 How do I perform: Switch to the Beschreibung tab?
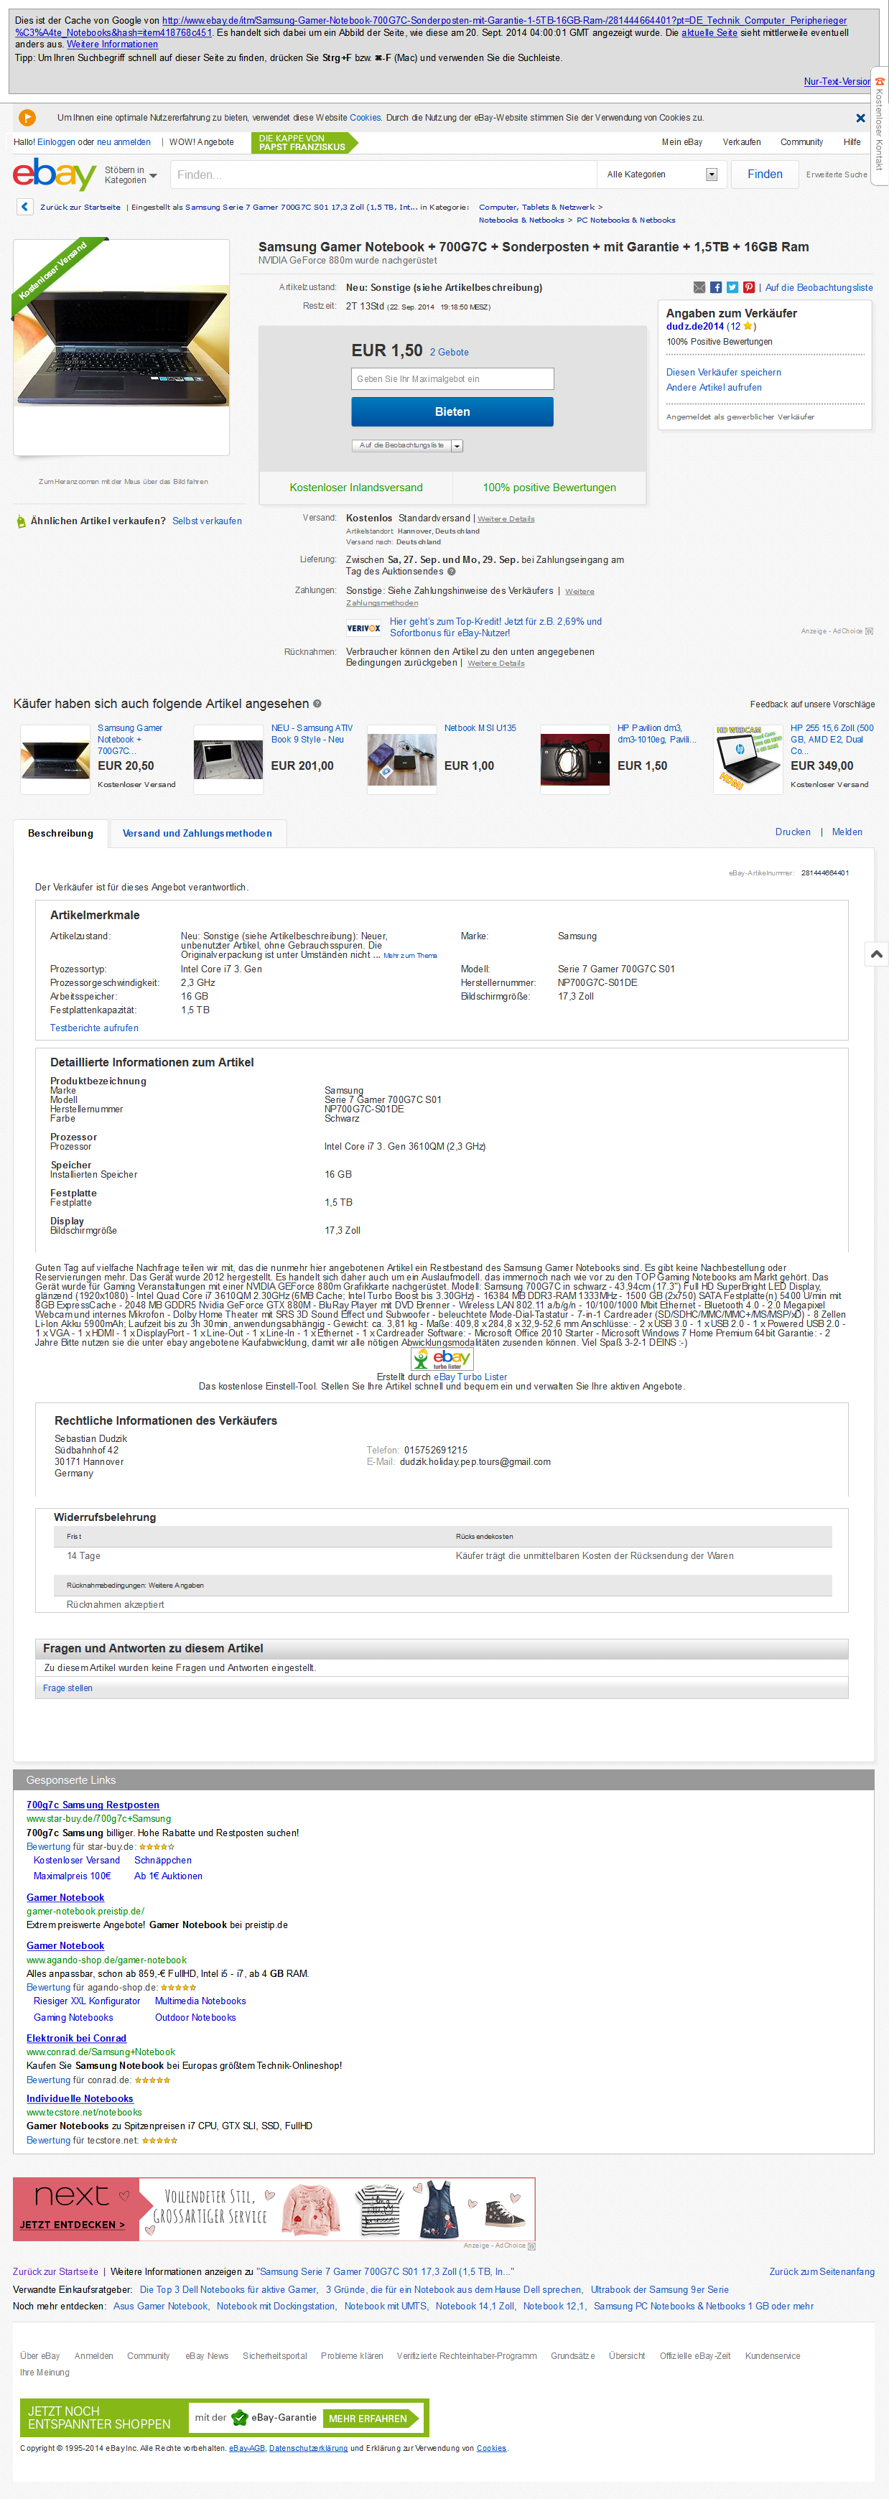pos(60,833)
